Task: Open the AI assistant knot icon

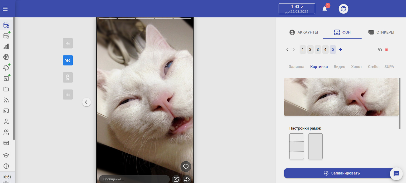Action: (x=6, y=57)
